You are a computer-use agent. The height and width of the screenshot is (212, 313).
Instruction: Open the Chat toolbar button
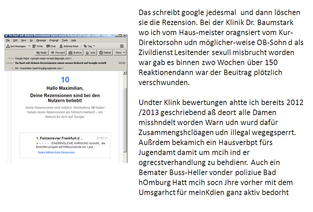point(51,46)
